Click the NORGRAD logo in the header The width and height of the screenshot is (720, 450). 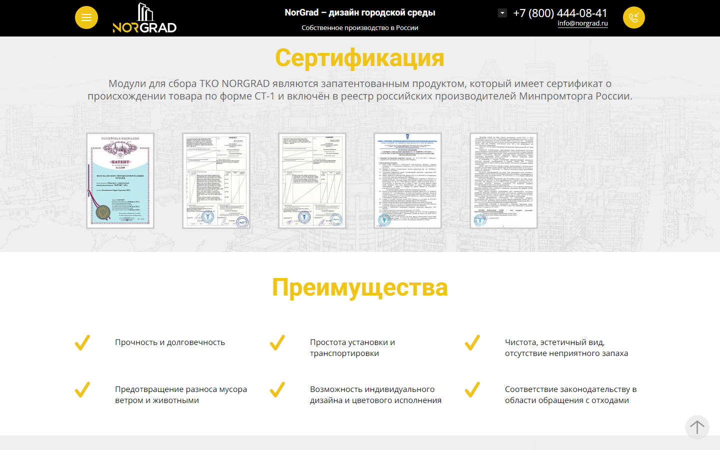[x=144, y=18]
